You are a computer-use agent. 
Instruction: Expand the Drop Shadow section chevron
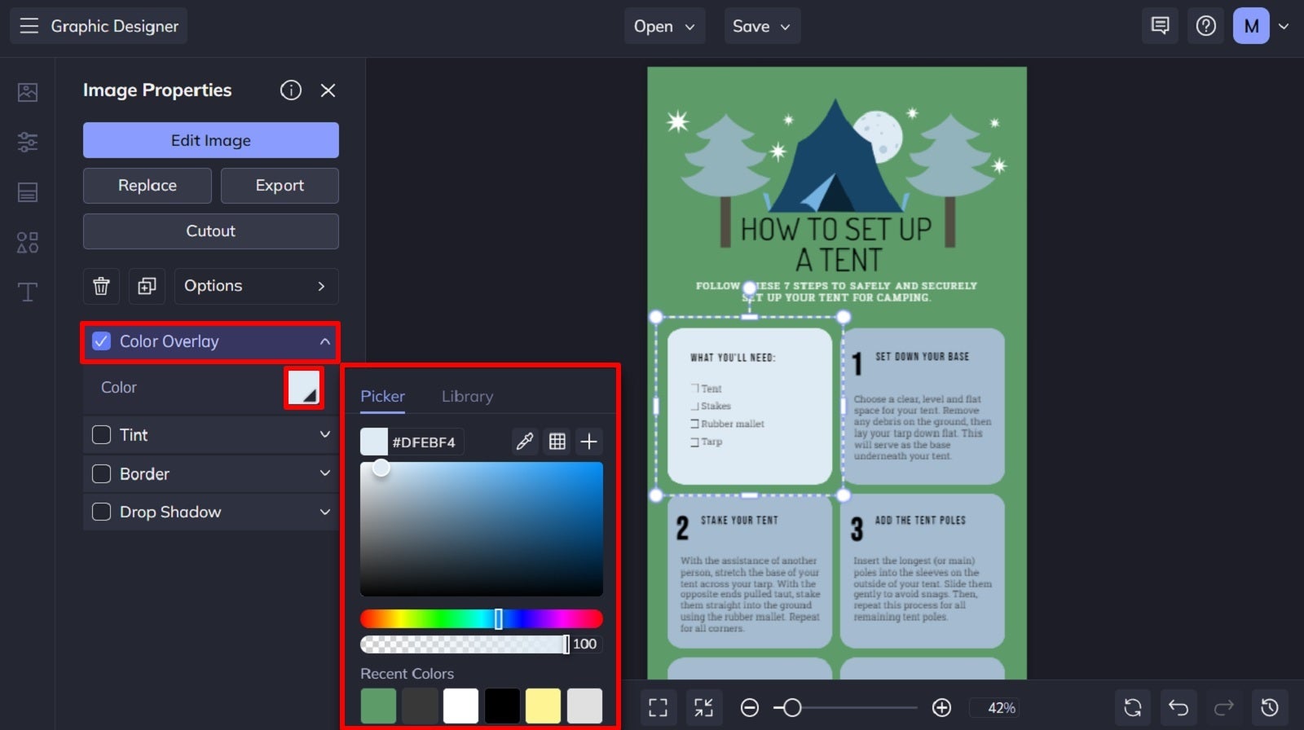click(324, 512)
